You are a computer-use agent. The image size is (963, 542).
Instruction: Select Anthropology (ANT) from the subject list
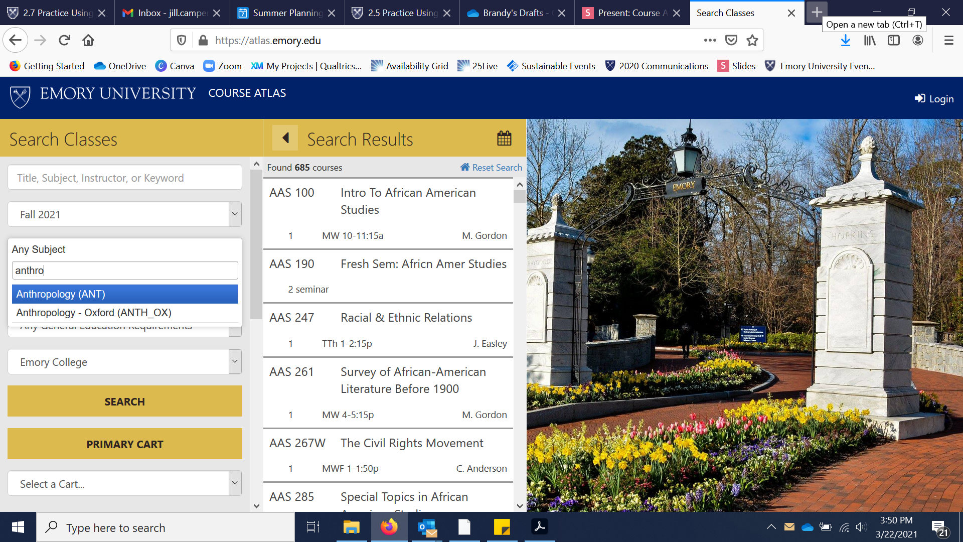(x=125, y=294)
